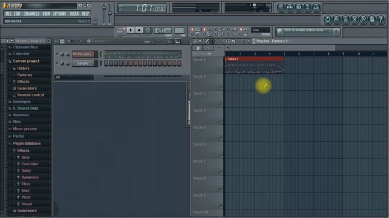Open the VIEW menu
The height and width of the screenshot is (218, 389).
point(46,13)
